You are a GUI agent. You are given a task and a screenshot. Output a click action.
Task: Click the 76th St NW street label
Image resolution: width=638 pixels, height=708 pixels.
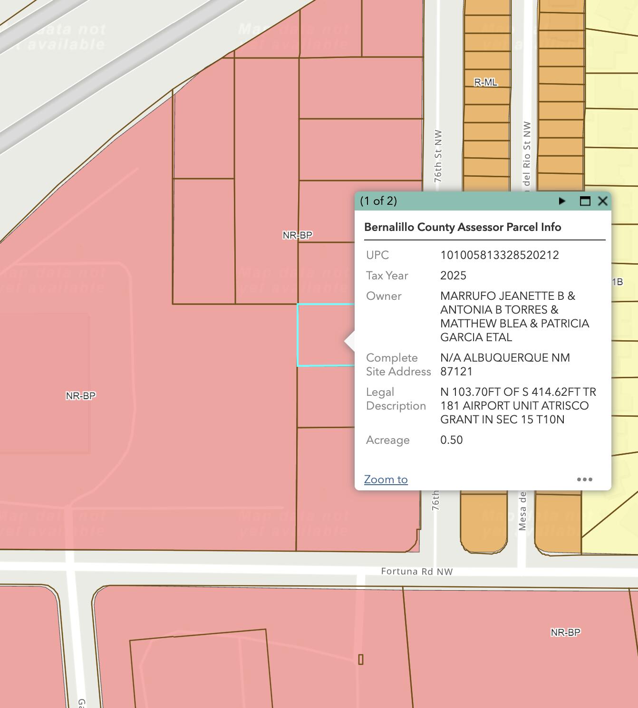click(438, 156)
